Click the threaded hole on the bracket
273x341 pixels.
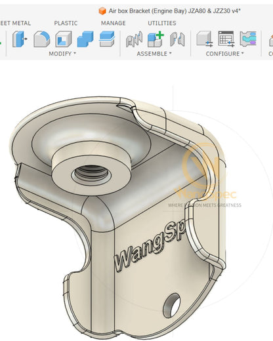91,175
